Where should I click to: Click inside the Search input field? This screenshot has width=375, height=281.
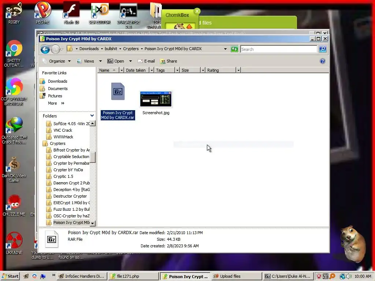tap(279, 49)
